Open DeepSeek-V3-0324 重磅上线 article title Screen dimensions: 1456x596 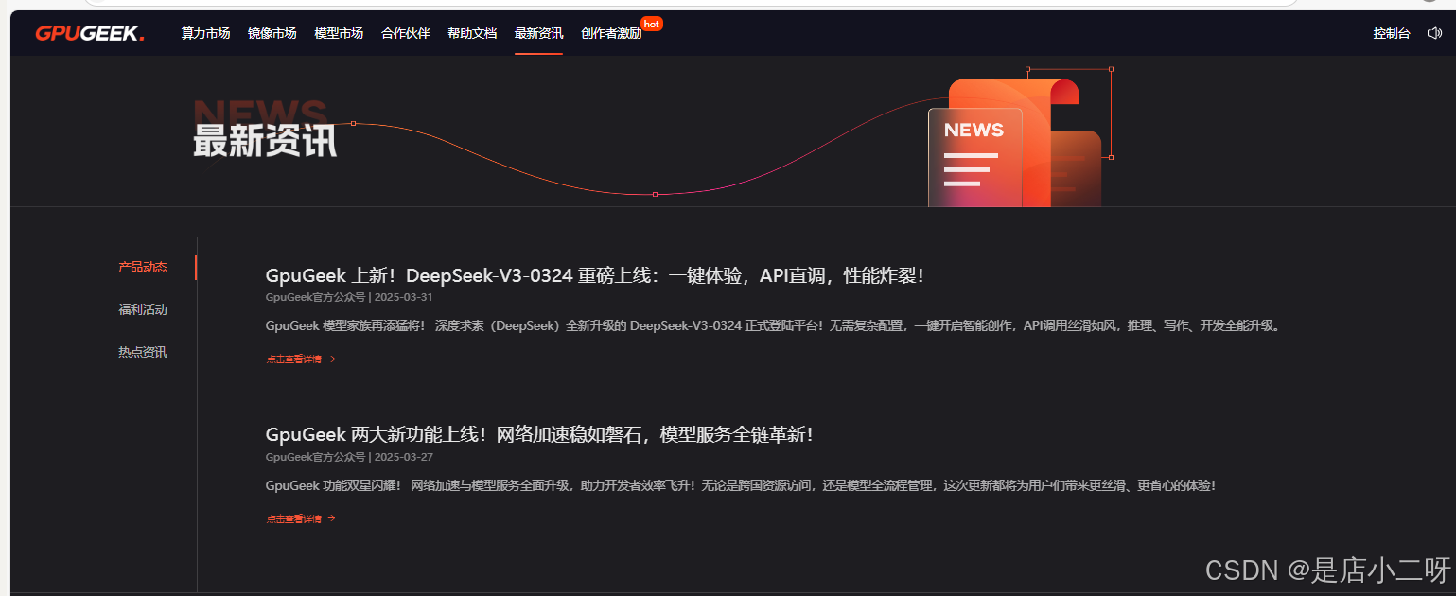(594, 275)
